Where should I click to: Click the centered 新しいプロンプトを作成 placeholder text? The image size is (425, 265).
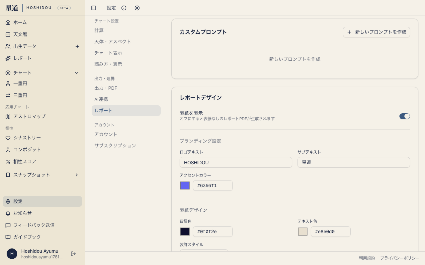tap(295, 59)
